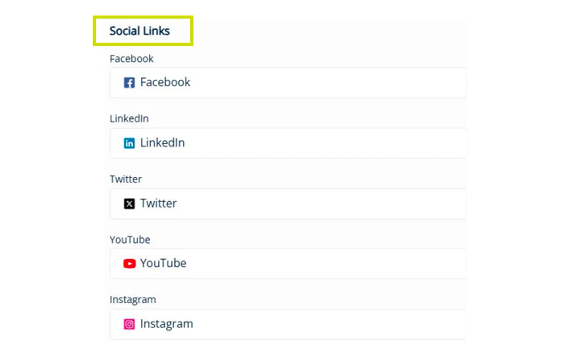
Task: Focus the Facebook link input field
Action: tap(288, 83)
